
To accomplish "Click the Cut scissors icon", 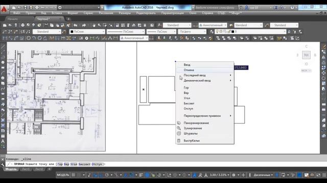I will (x=46, y=25).
